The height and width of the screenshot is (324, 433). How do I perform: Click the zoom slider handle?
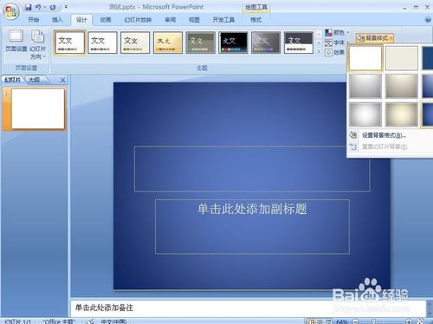pos(373,321)
